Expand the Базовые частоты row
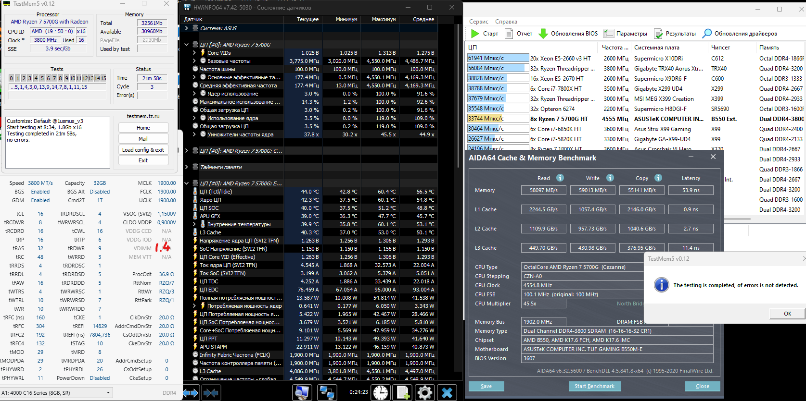The image size is (806, 401). (x=194, y=61)
